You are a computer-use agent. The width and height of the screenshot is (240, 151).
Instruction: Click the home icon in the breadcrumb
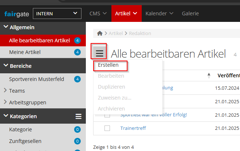click(x=100, y=34)
